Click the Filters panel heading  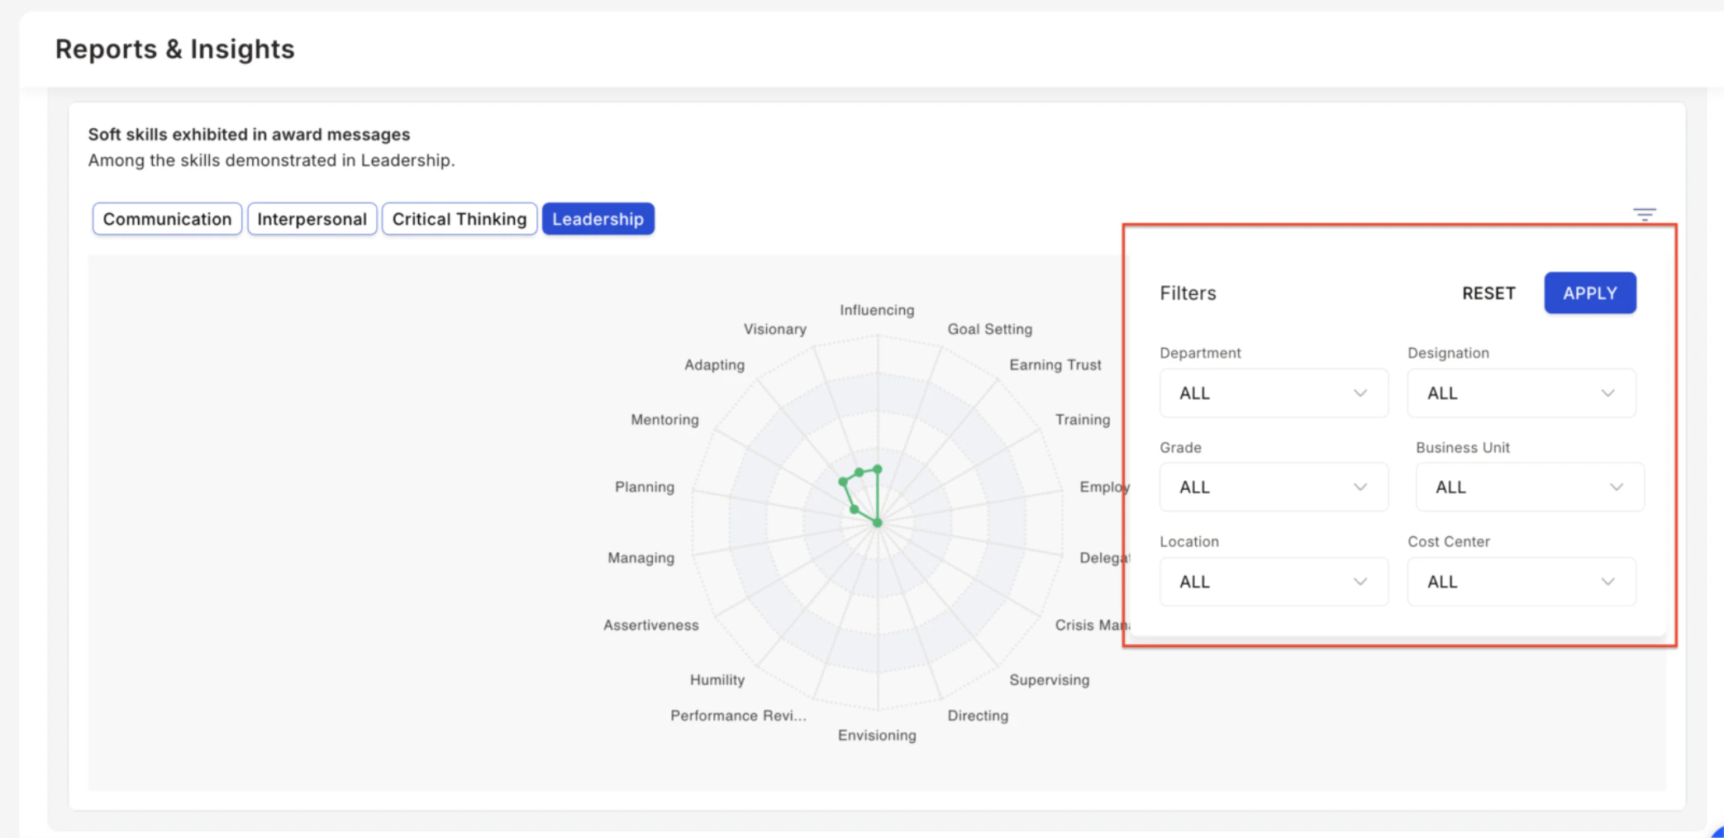[1188, 293]
